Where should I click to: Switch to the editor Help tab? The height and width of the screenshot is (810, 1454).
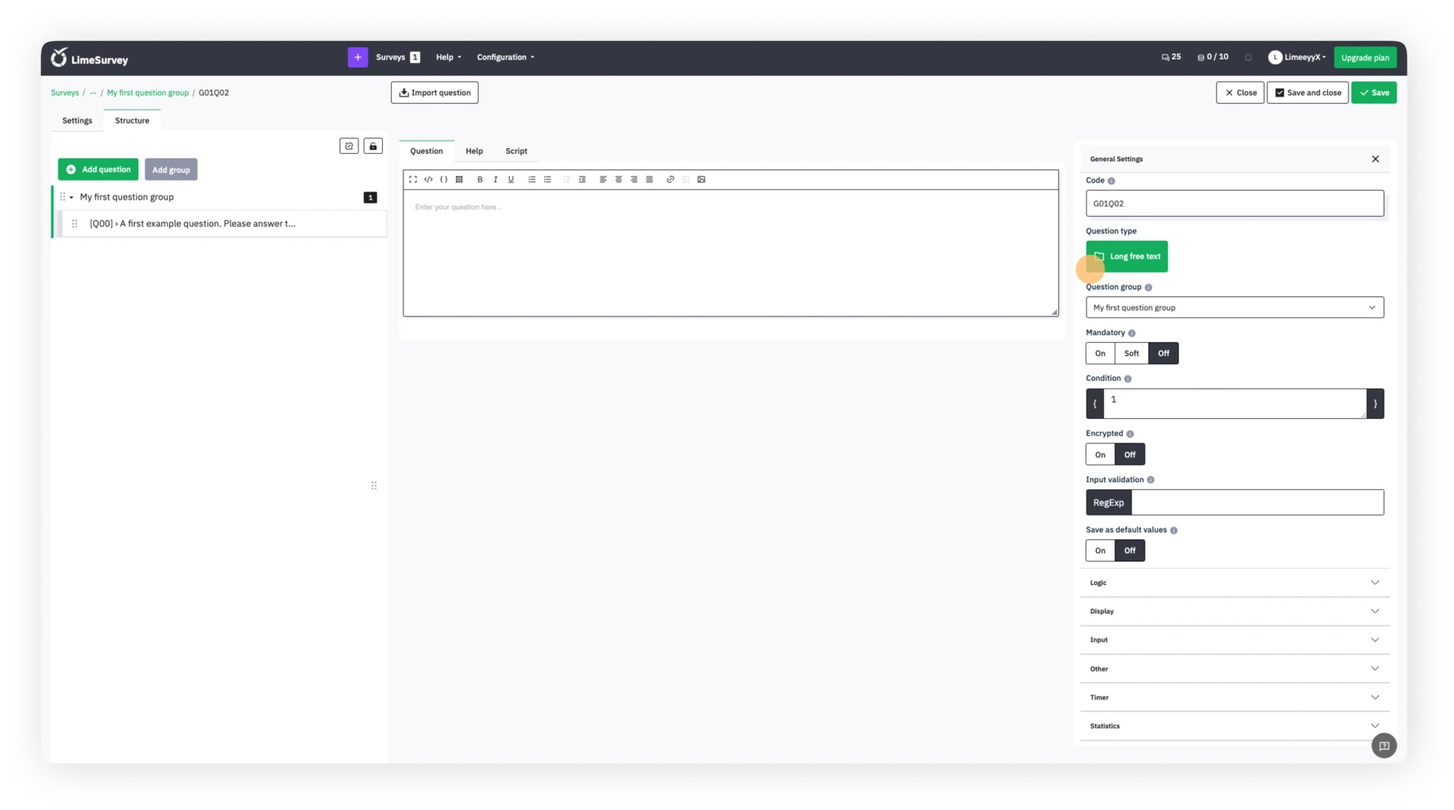click(474, 151)
